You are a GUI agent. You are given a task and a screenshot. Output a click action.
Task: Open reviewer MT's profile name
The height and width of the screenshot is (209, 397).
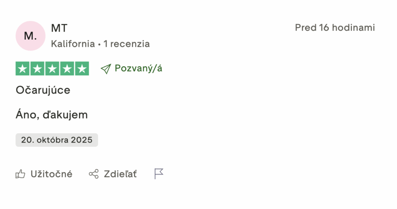coord(59,28)
